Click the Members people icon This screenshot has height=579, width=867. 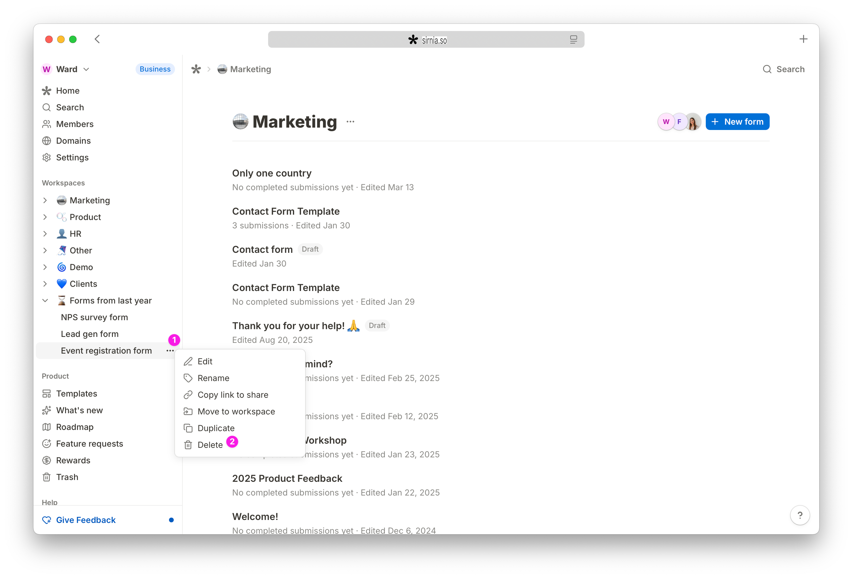coord(47,124)
